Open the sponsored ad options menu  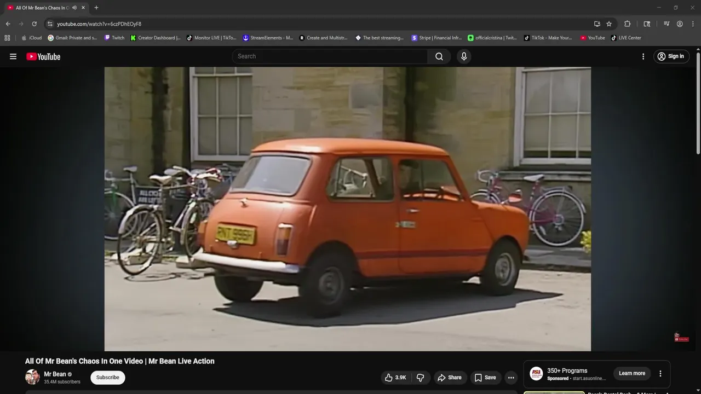tap(660, 374)
